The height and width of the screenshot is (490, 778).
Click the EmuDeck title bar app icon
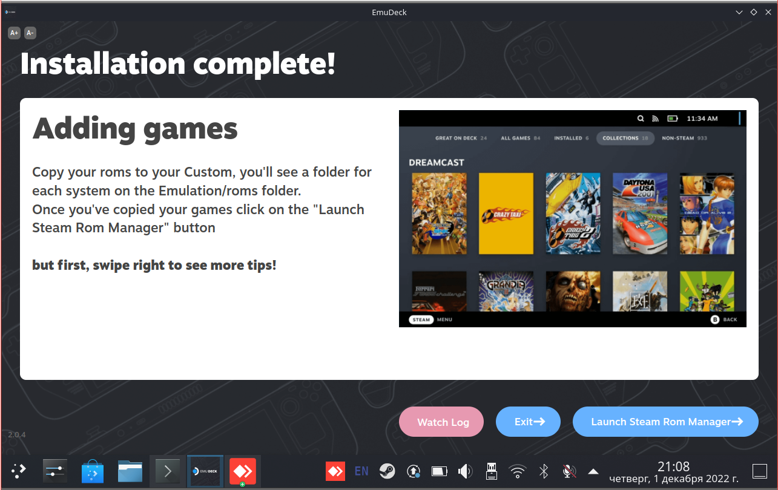pyautogui.click(x=10, y=11)
